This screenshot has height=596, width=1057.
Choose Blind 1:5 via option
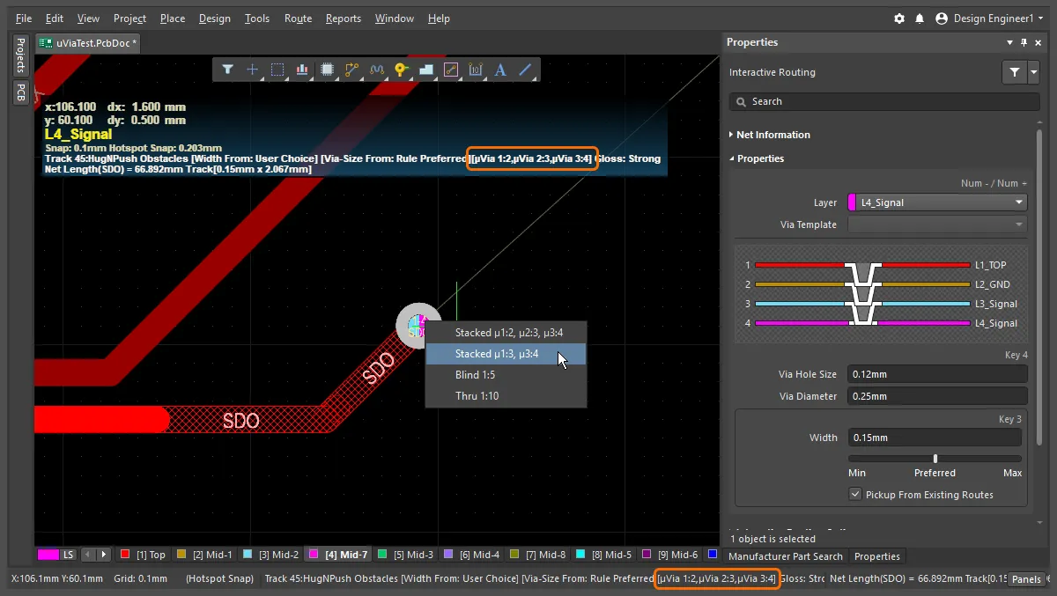tap(506, 375)
